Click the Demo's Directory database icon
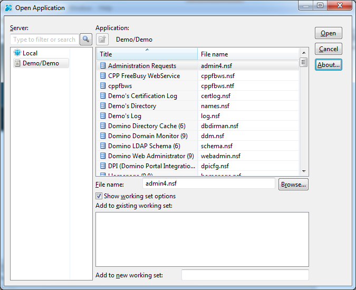356x290 pixels. pos(103,106)
